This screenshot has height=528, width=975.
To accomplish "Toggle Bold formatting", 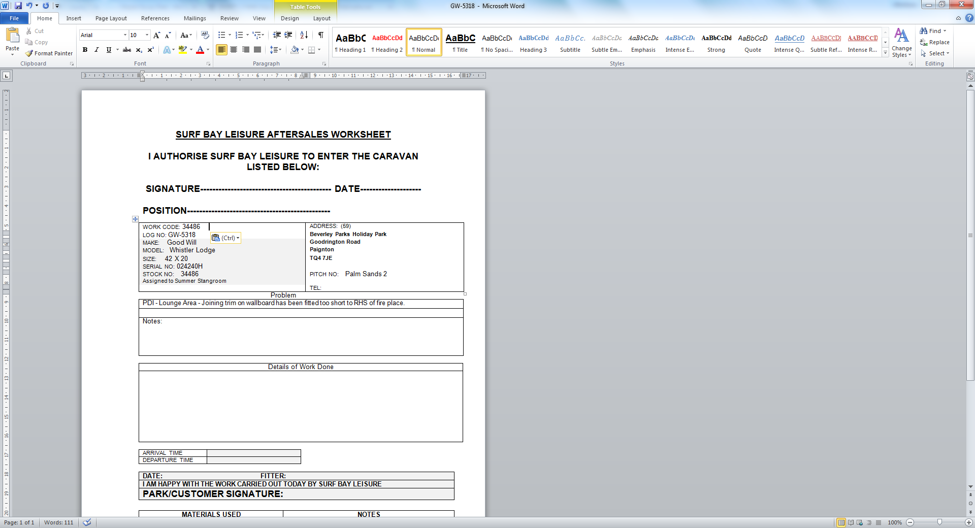I will 85,50.
